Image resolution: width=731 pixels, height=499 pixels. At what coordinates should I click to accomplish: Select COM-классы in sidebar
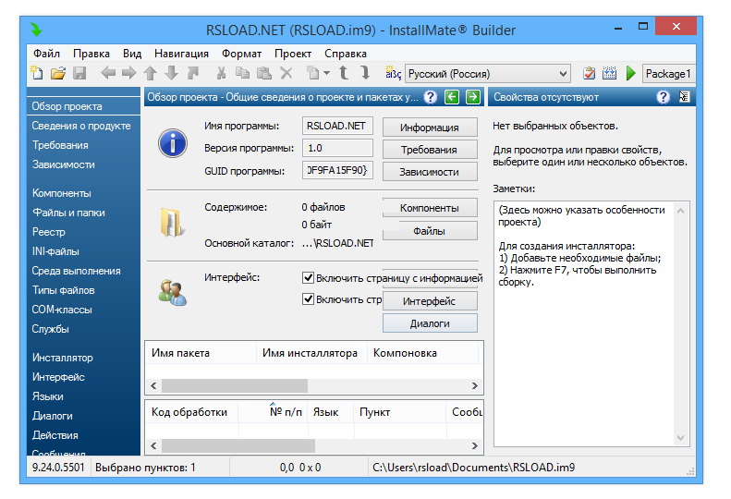tap(62, 310)
